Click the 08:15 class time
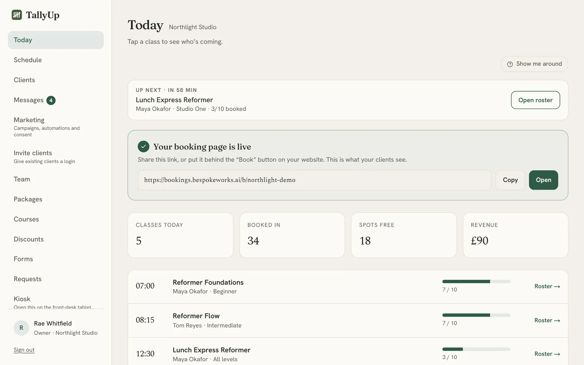This screenshot has height=365, width=584. pyautogui.click(x=145, y=320)
